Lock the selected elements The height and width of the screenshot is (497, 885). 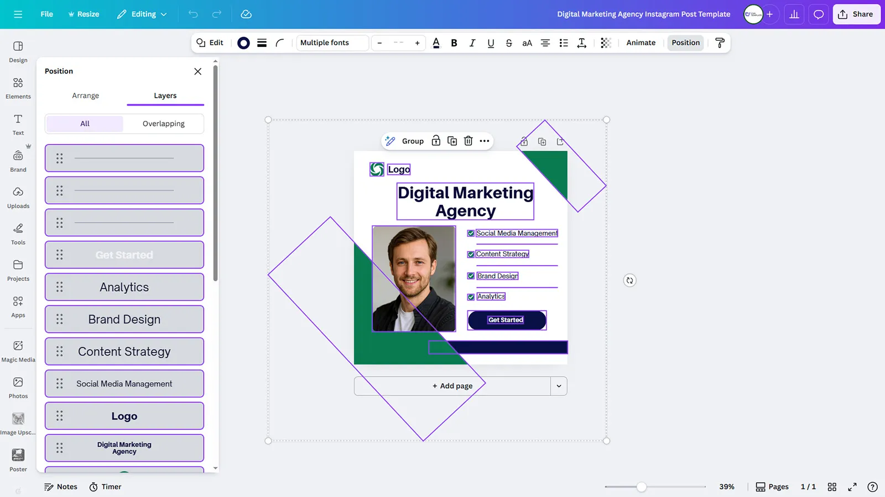click(436, 141)
